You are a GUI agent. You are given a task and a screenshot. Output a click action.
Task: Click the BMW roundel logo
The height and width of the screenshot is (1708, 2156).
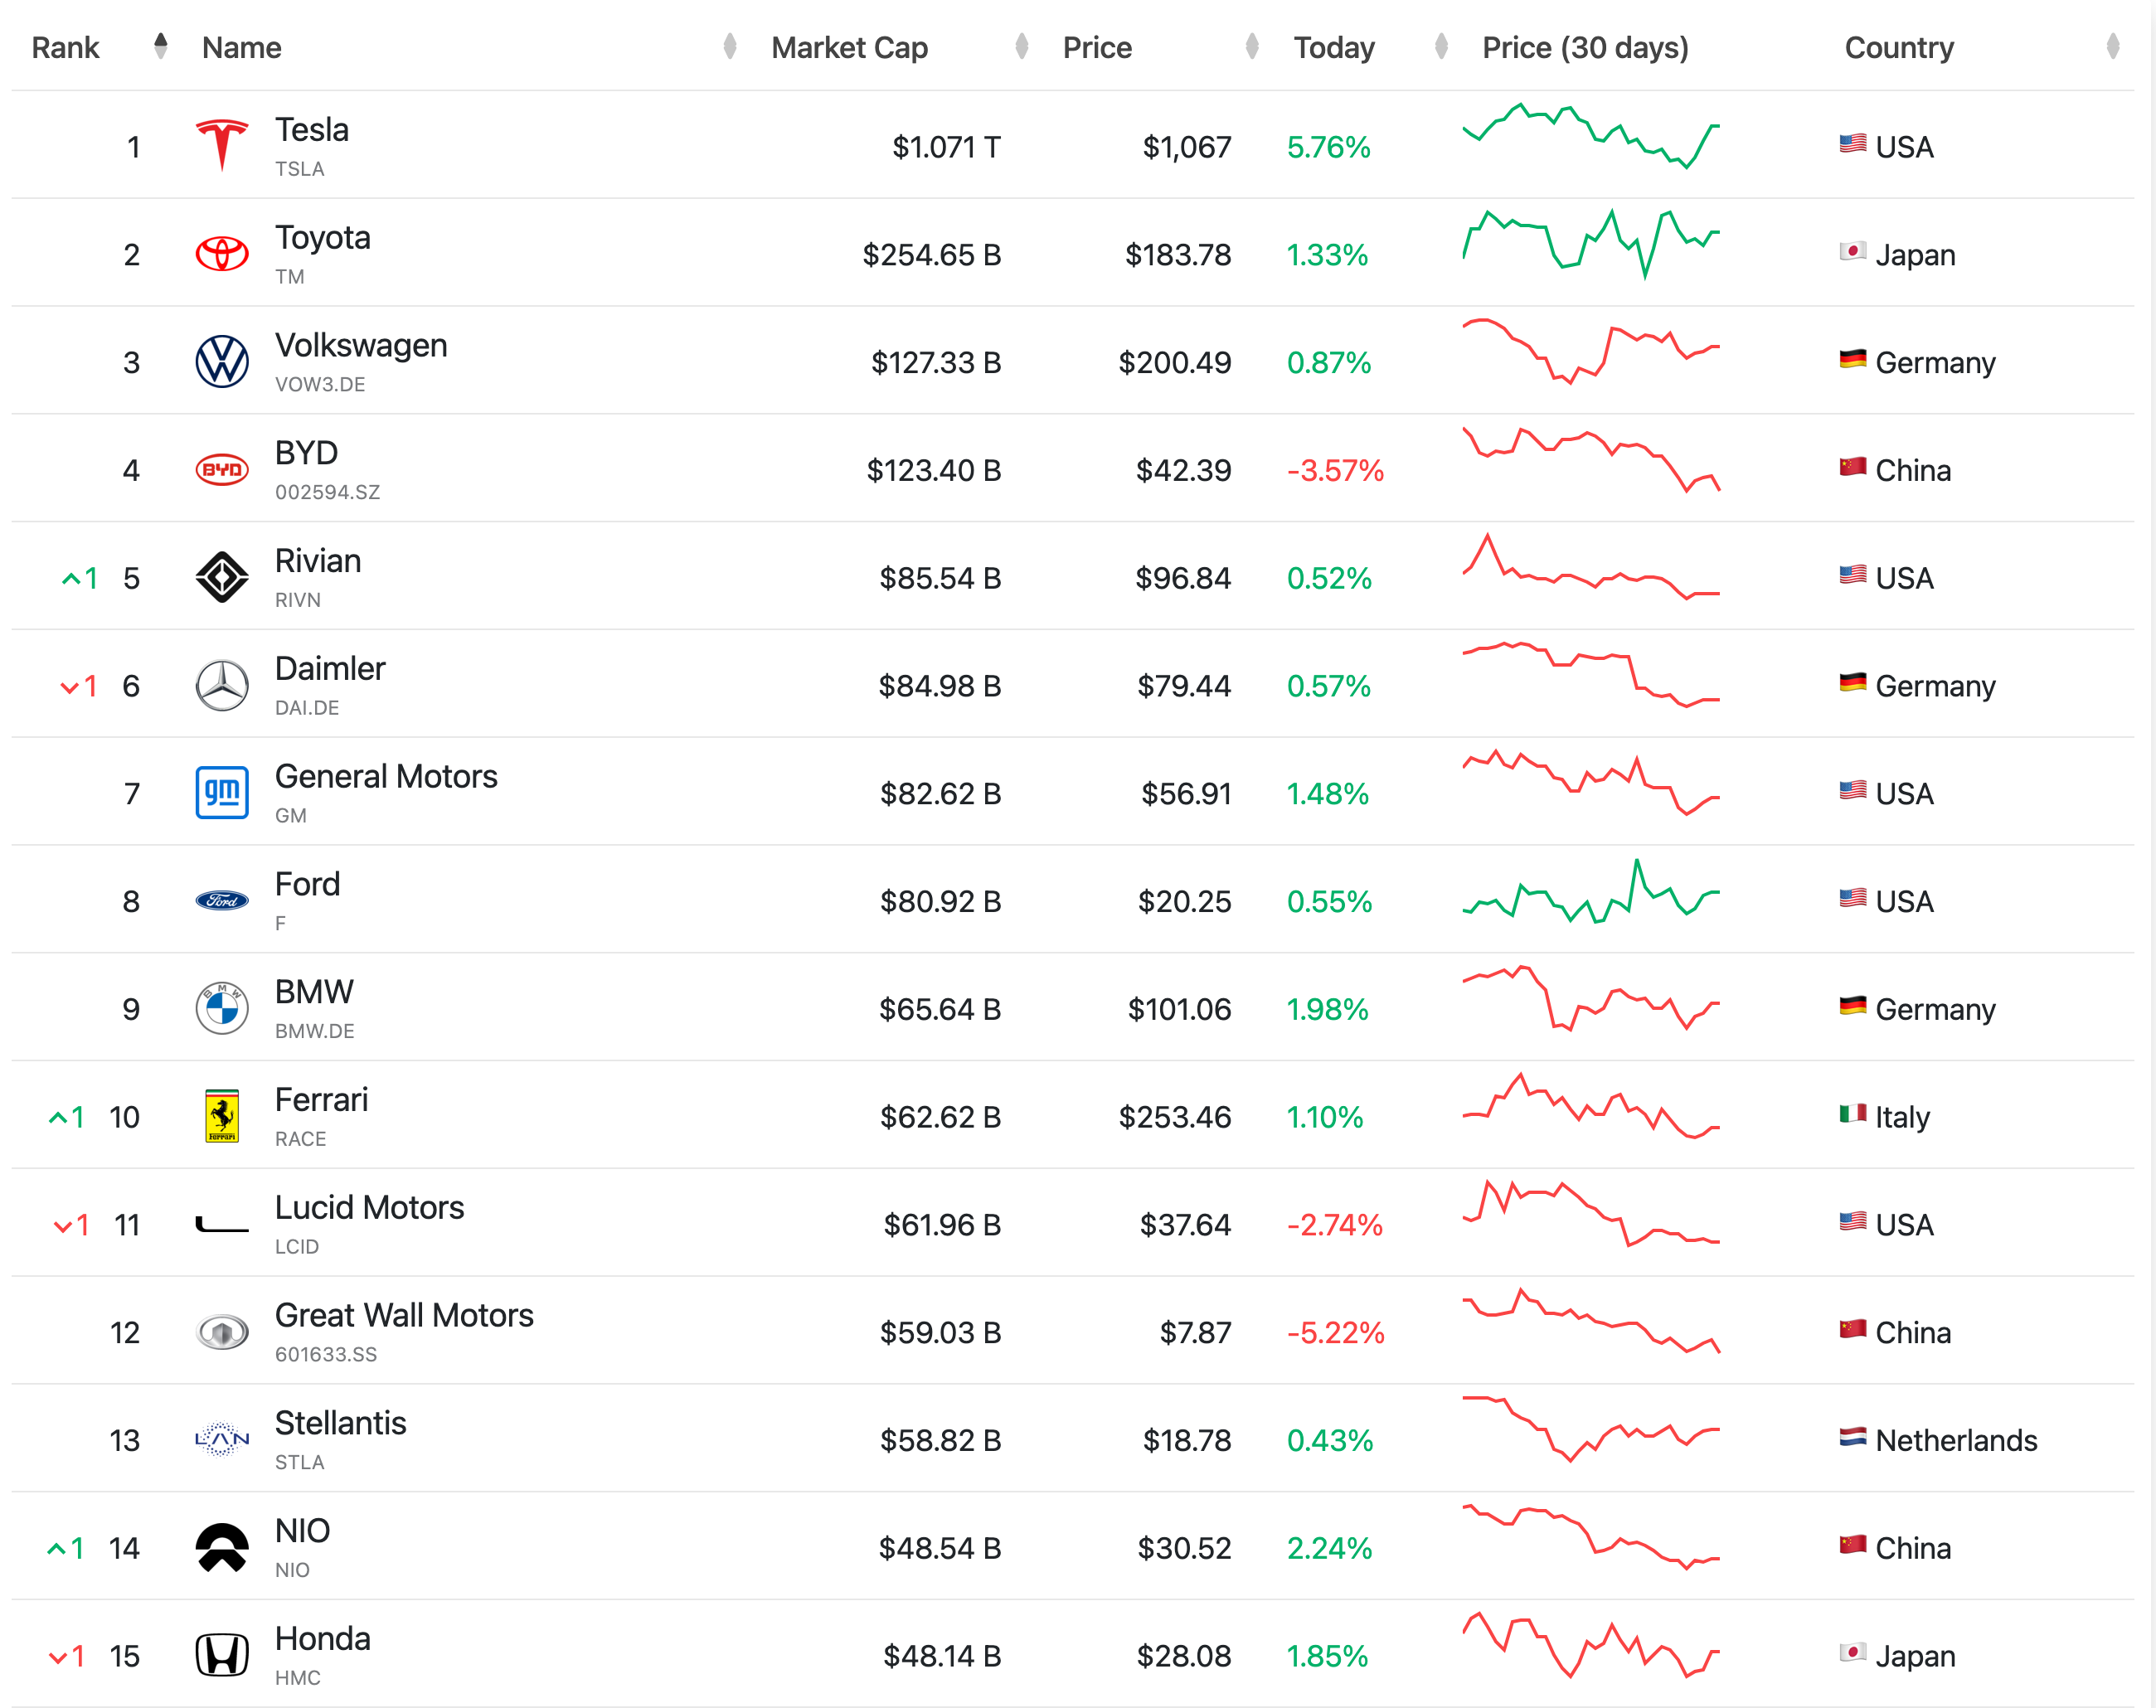(222, 1008)
